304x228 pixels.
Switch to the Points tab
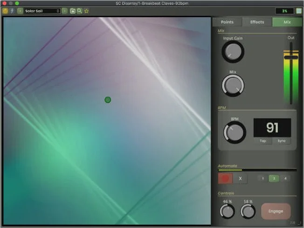(x=227, y=22)
